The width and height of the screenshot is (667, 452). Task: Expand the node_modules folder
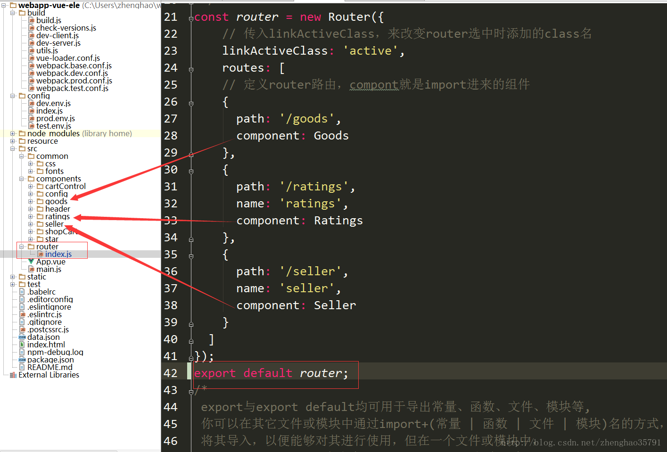pyautogui.click(x=13, y=133)
